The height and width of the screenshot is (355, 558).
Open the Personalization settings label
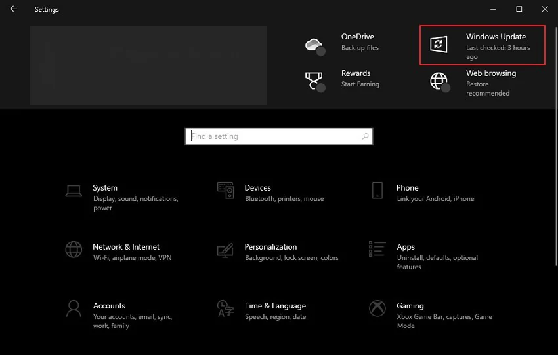pos(270,247)
